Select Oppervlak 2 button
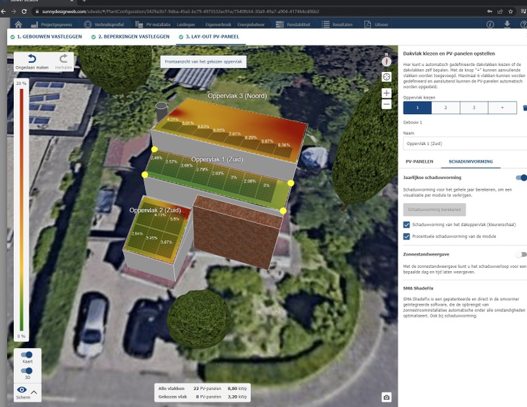The height and width of the screenshot is (407, 527). point(446,108)
